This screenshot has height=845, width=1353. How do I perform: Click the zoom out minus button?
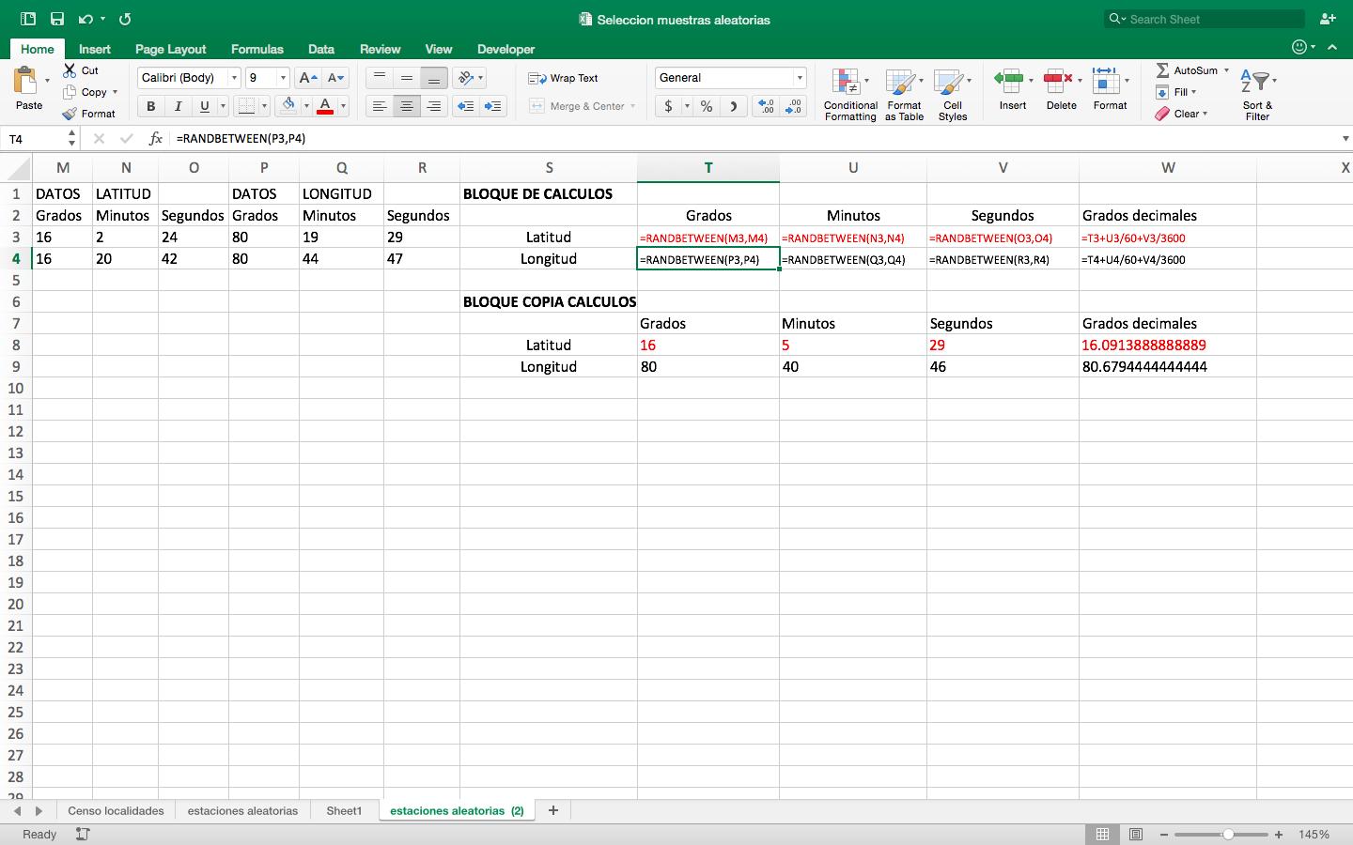[x=1163, y=834]
